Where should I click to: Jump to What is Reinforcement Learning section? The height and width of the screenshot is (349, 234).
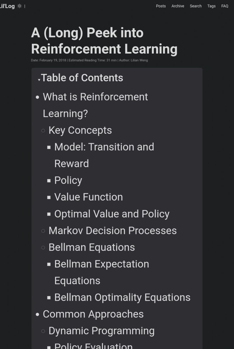point(95,97)
